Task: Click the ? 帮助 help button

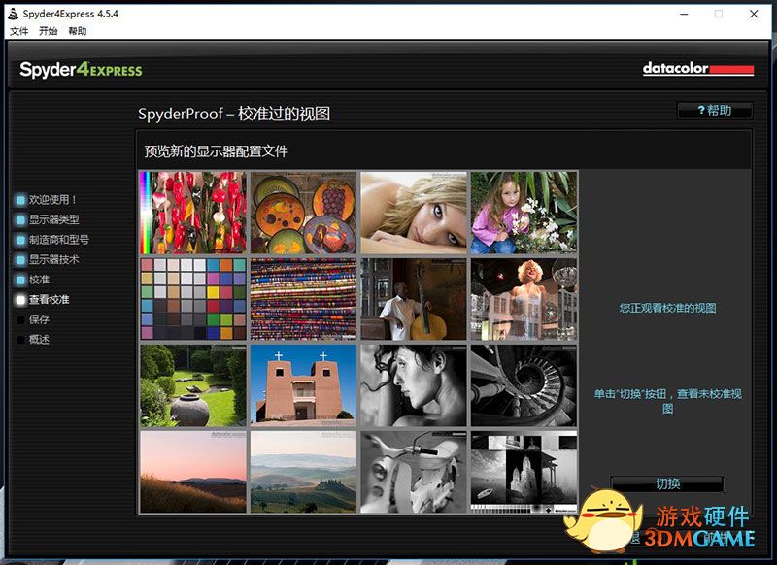Action: pyautogui.click(x=715, y=111)
